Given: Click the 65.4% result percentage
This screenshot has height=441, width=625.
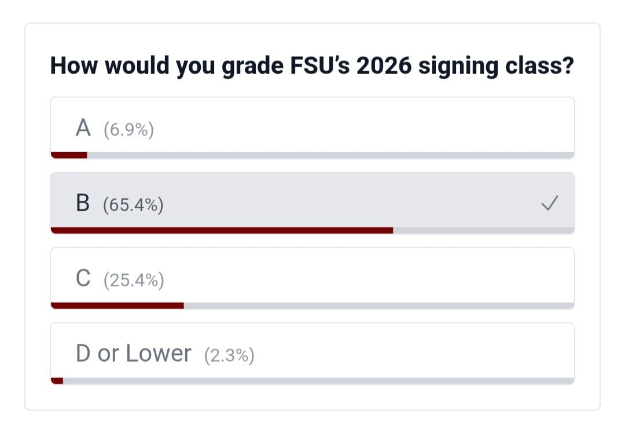Looking at the screenshot, I should [x=133, y=205].
